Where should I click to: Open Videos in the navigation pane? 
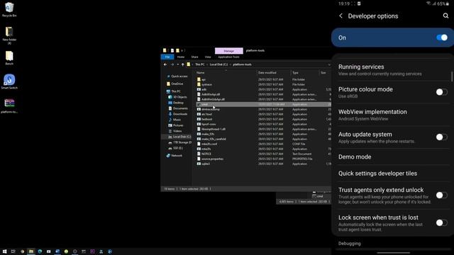(x=175, y=131)
